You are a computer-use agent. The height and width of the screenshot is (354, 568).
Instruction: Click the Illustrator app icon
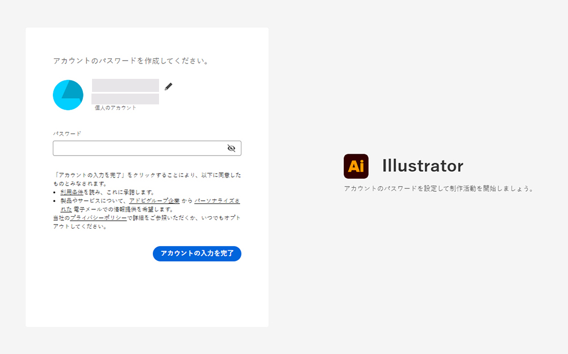tap(356, 166)
